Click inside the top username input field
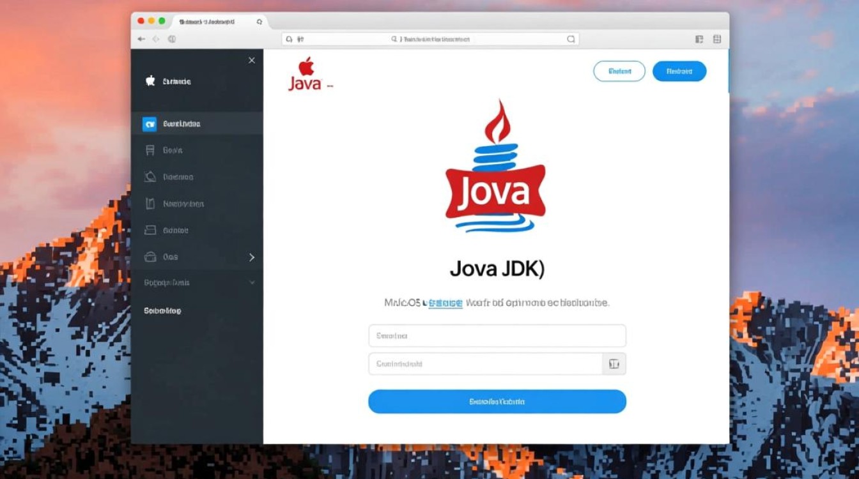This screenshot has width=859, height=479. coord(497,335)
